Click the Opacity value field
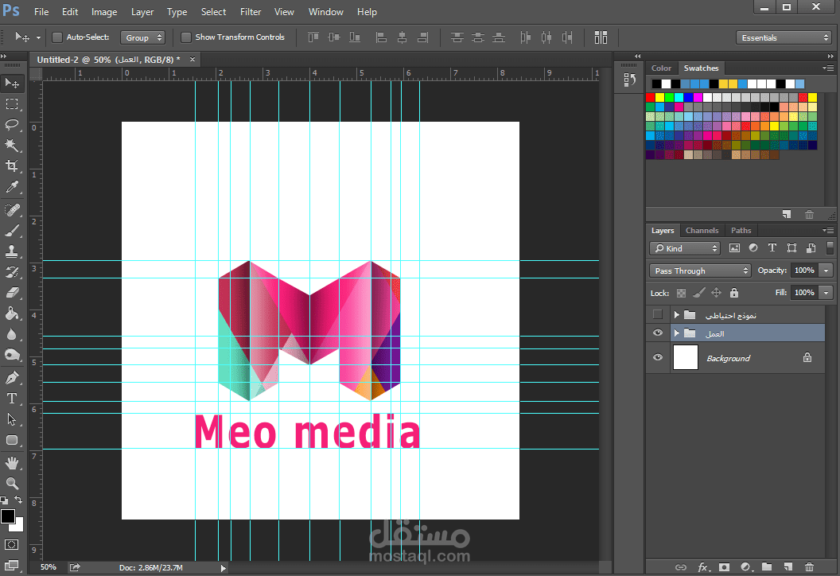 [804, 270]
